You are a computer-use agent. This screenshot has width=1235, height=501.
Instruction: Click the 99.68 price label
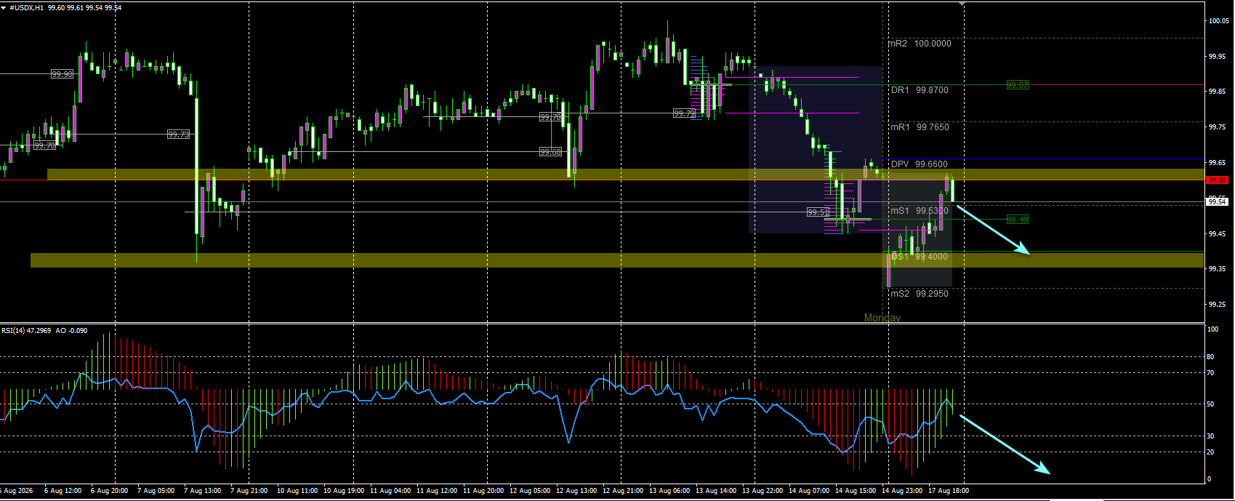[x=550, y=152]
